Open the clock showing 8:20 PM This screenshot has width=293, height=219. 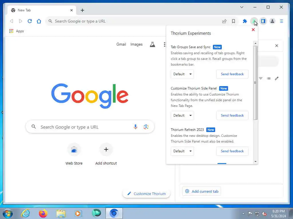(278, 214)
